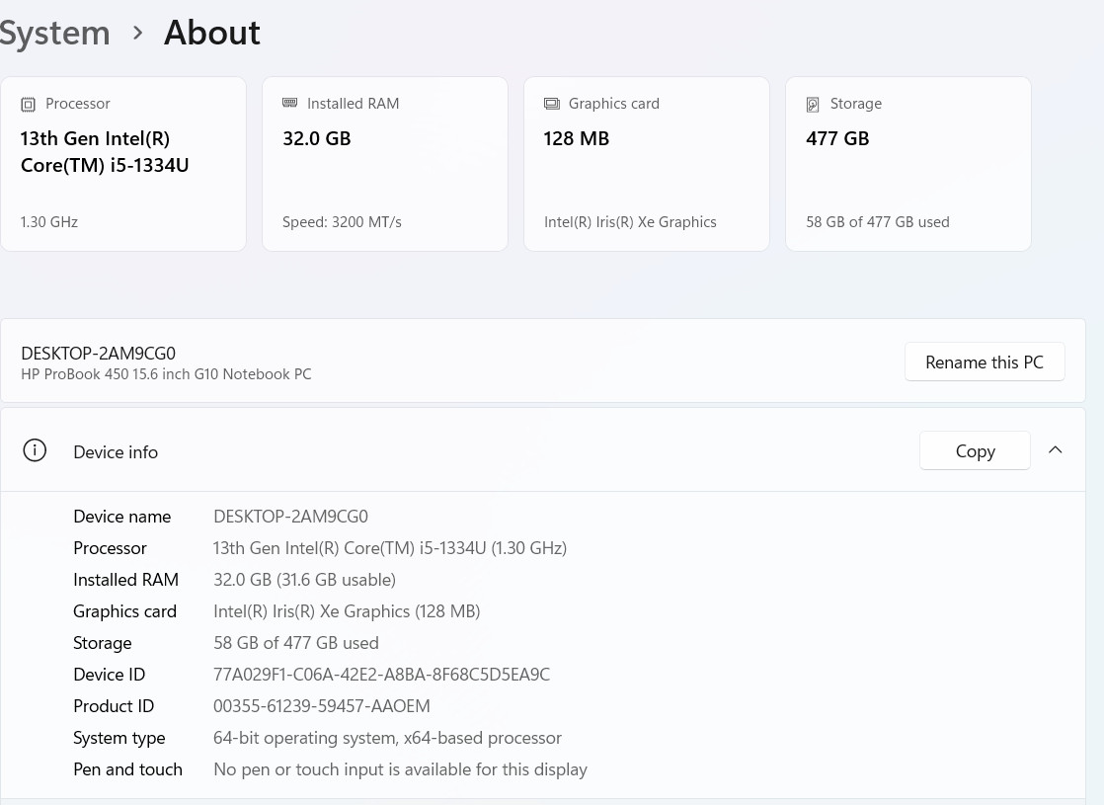The height and width of the screenshot is (805, 1104).
Task: Click the Device ID value 77A029F1-C06A
Action: tap(381, 675)
